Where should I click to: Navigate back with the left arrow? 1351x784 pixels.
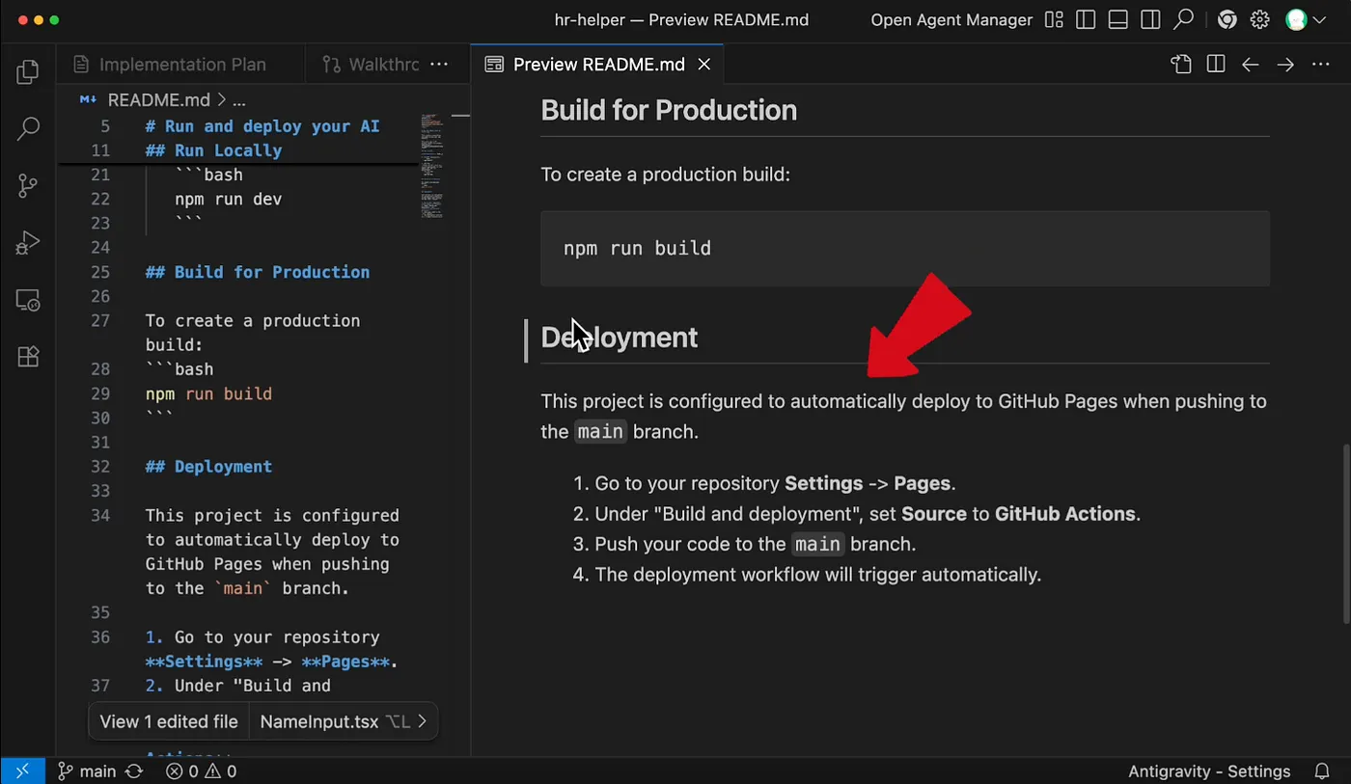1251,65
